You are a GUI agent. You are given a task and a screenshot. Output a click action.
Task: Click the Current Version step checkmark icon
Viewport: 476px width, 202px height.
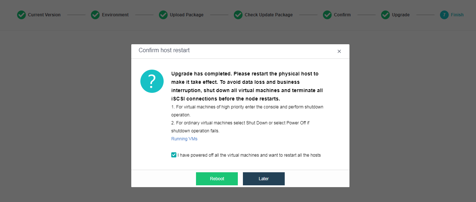[x=22, y=15]
